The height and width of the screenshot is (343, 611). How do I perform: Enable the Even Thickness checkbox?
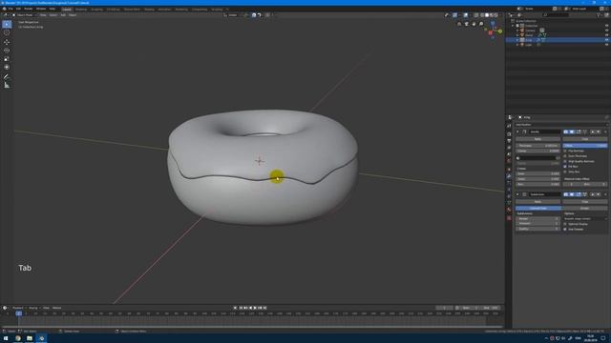(x=565, y=156)
